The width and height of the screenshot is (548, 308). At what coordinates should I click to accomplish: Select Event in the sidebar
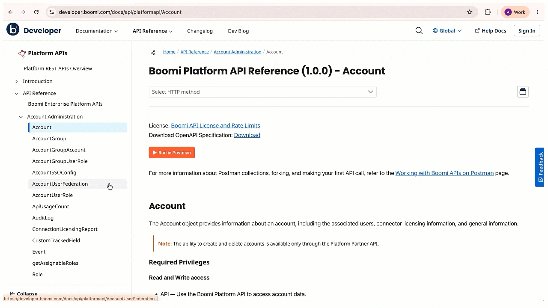pos(39,252)
